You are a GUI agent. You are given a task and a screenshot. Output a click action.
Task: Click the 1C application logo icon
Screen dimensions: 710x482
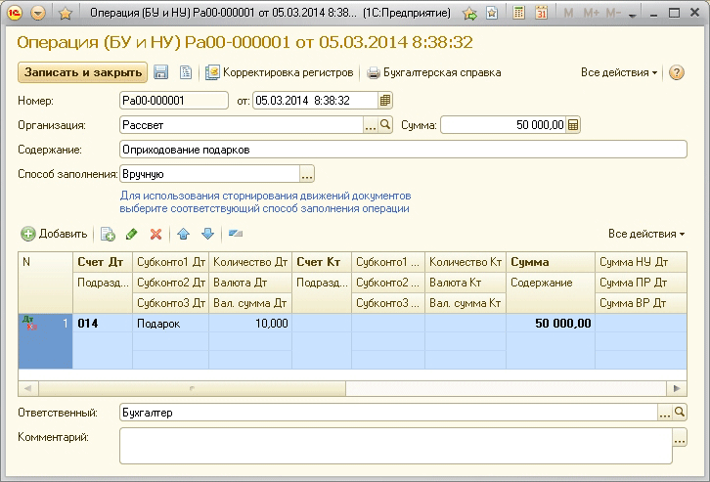click(x=15, y=13)
